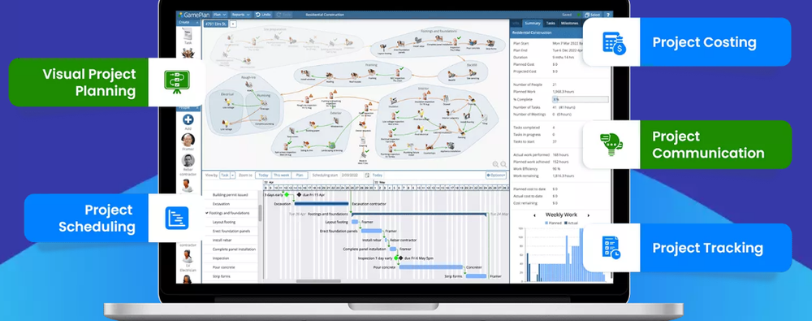The width and height of the screenshot is (812, 321).
Task: Click the Visual Project Planning whiteboard icon
Action: click(x=176, y=82)
